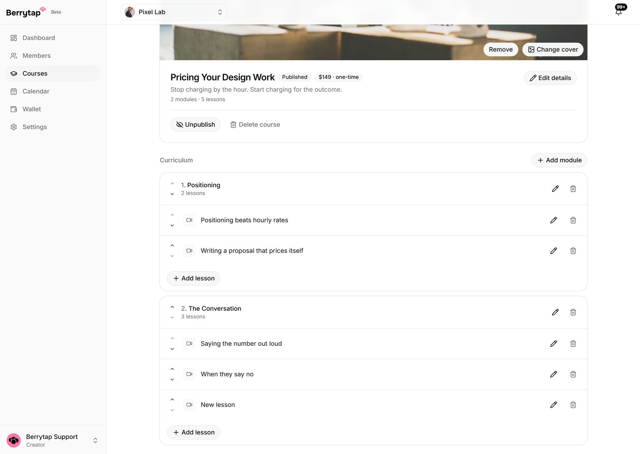
Task: Edit 'Positioning beats hourly rates' lesson
Action: (x=553, y=220)
